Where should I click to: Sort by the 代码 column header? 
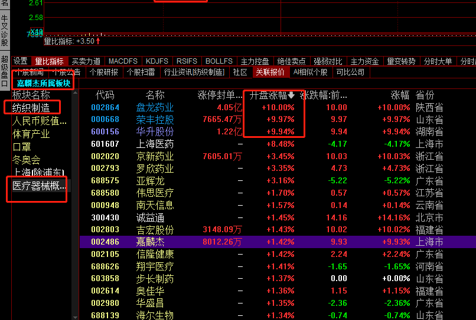(x=105, y=95)
